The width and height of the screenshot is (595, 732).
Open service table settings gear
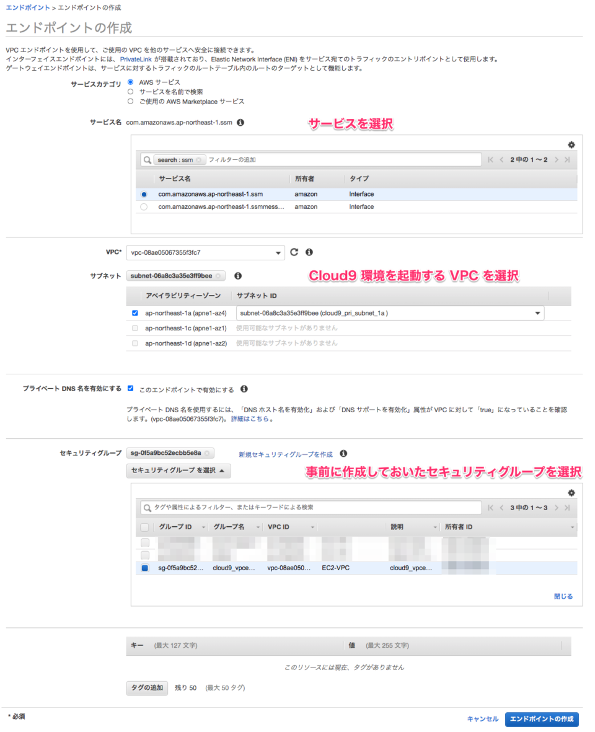click(571, 144)
